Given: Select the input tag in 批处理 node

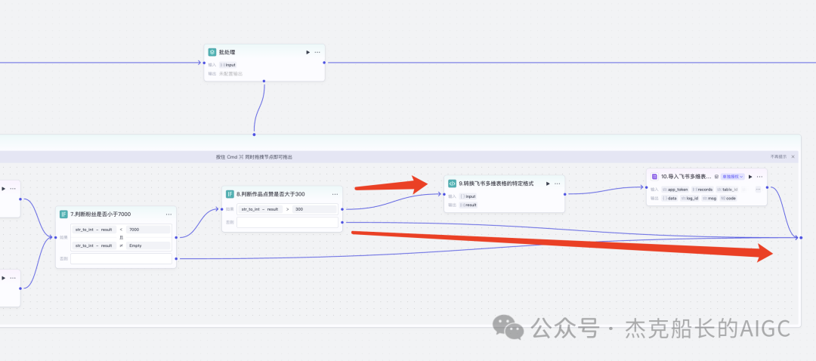Looking at the screenshot, I should pos(228,65).
